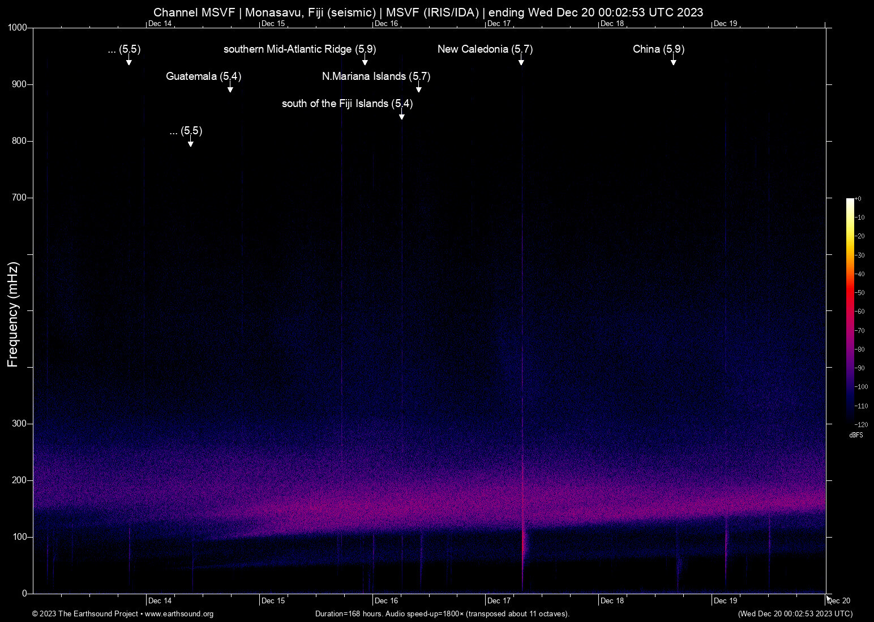Click the 1000 mHz frequency tick label

(18, 27)
